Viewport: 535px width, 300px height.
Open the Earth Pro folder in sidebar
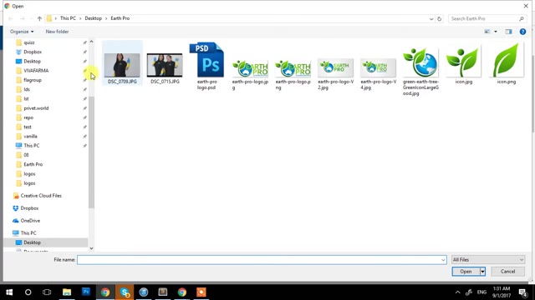pyautogui.click(x=33, y=164)
